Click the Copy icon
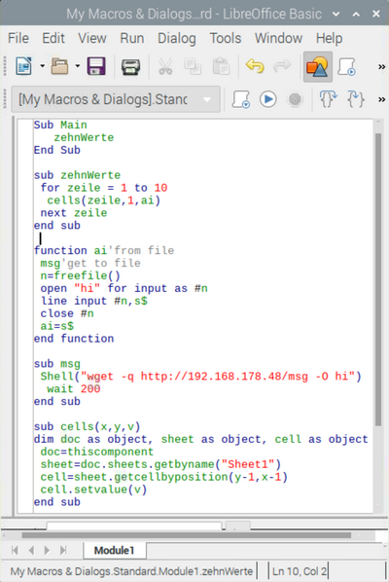Image resolution: width=389 pixels, height=582 pixels. (x=193, y=67)
